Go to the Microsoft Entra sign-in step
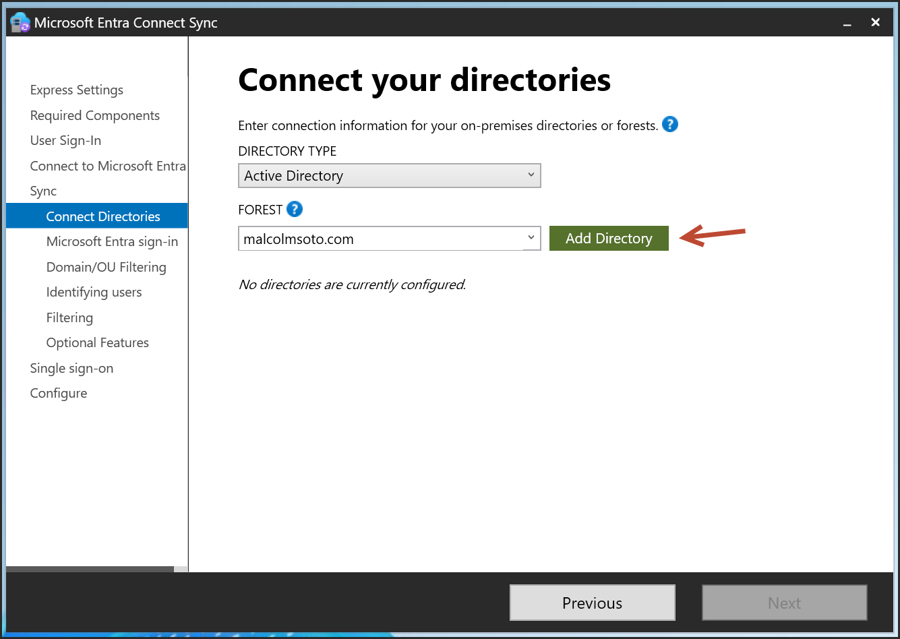Viewport: 900px width, 639px height. pos(112,242)
